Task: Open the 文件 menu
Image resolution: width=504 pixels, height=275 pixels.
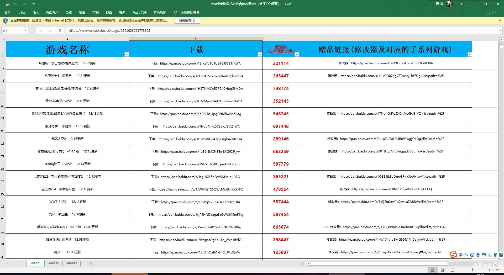Action: 8,12
